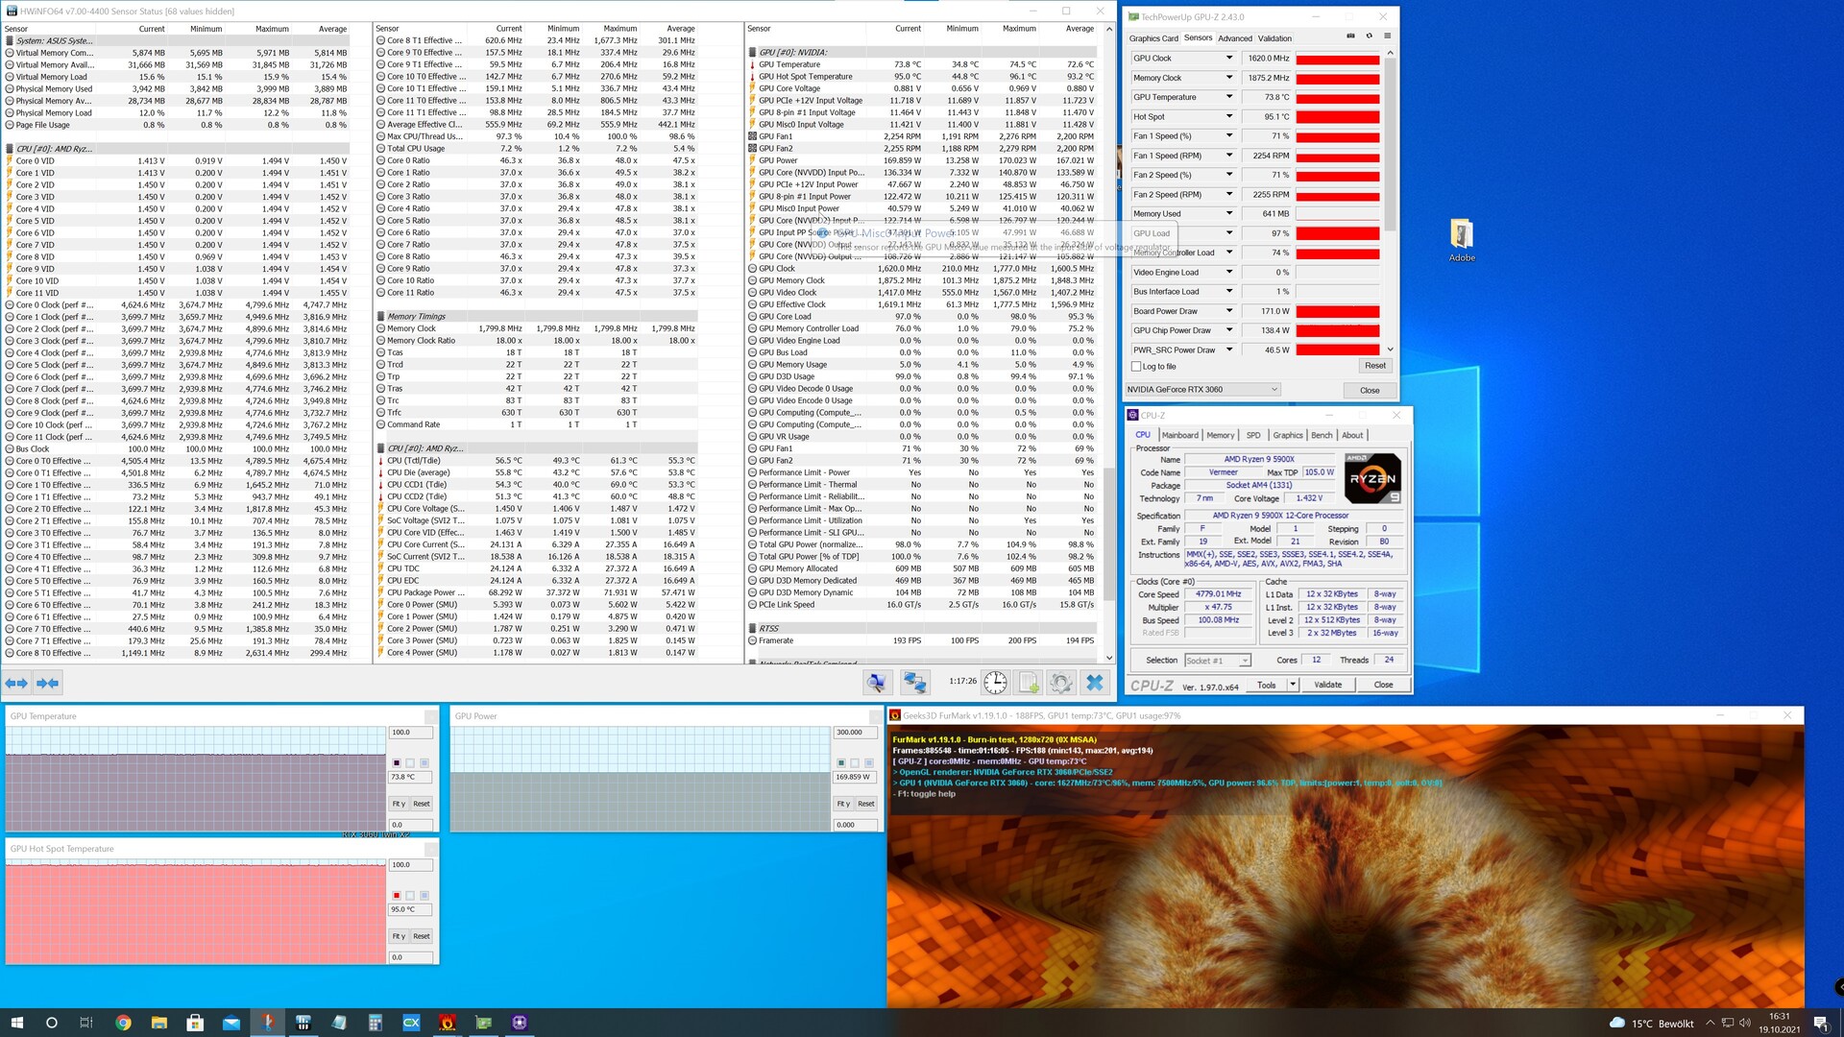The height and width of the screenshot is (1037, 1844).
Task: Click the GPU Temperature graph maximum field 100.0
Action: coord(410,733)
